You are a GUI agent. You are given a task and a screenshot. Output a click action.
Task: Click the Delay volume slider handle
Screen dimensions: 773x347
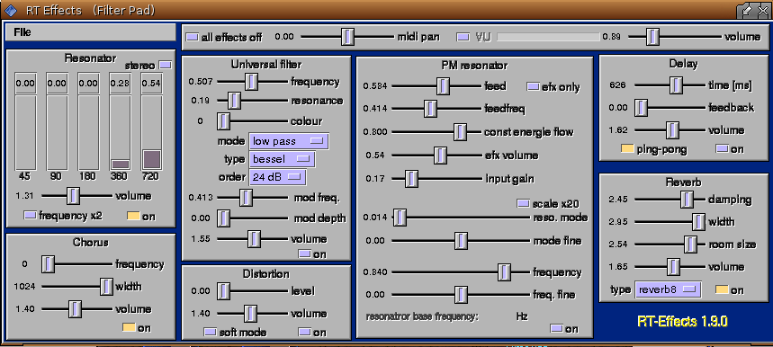[672, 130]
